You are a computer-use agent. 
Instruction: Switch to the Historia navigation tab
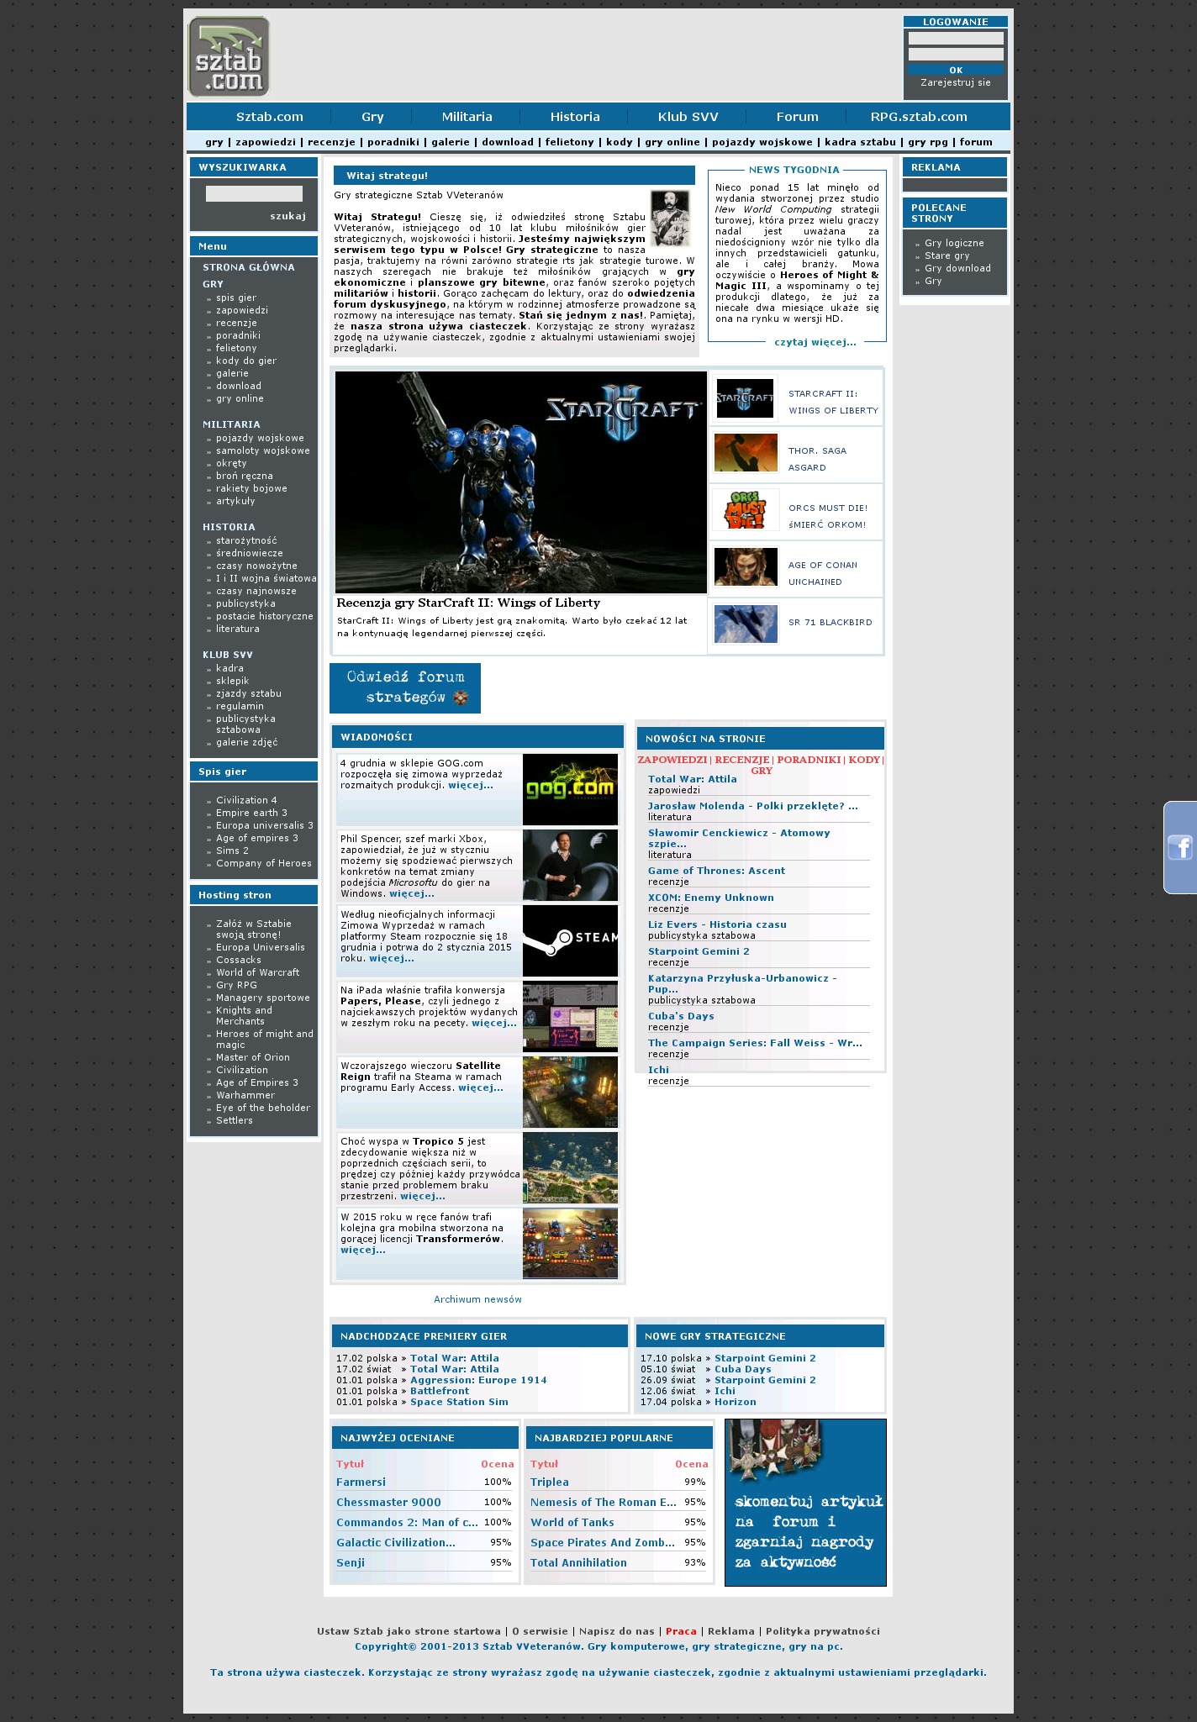[575, 117]
